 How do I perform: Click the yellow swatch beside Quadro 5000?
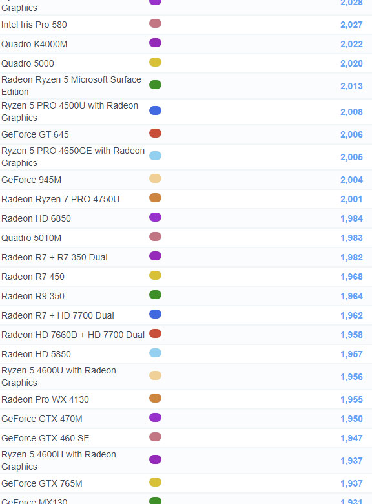(155, 62)
